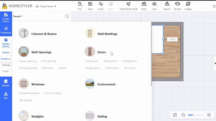Click the Doors category icon

click(x=90, y=51)
